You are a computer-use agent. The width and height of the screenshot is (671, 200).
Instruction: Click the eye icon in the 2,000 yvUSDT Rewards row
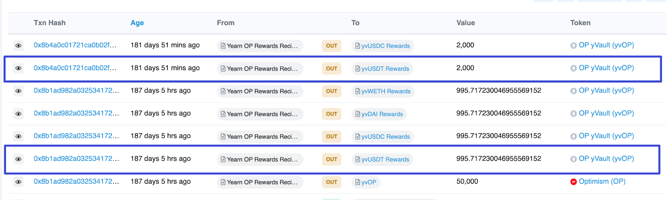18,68
